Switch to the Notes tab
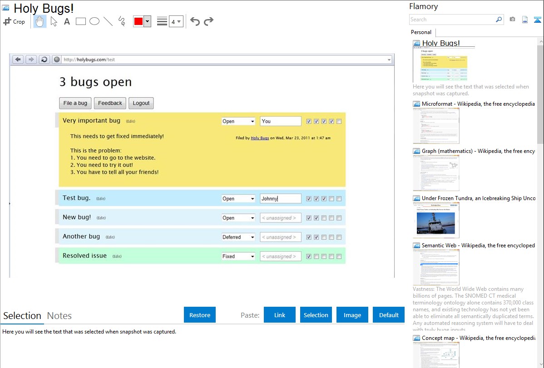 coord(59,316)
